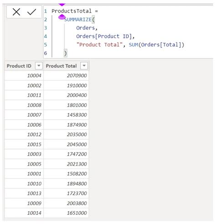Select cell with Product ID 10013
This screenshot has height=224, width=216.
[24, 193]
